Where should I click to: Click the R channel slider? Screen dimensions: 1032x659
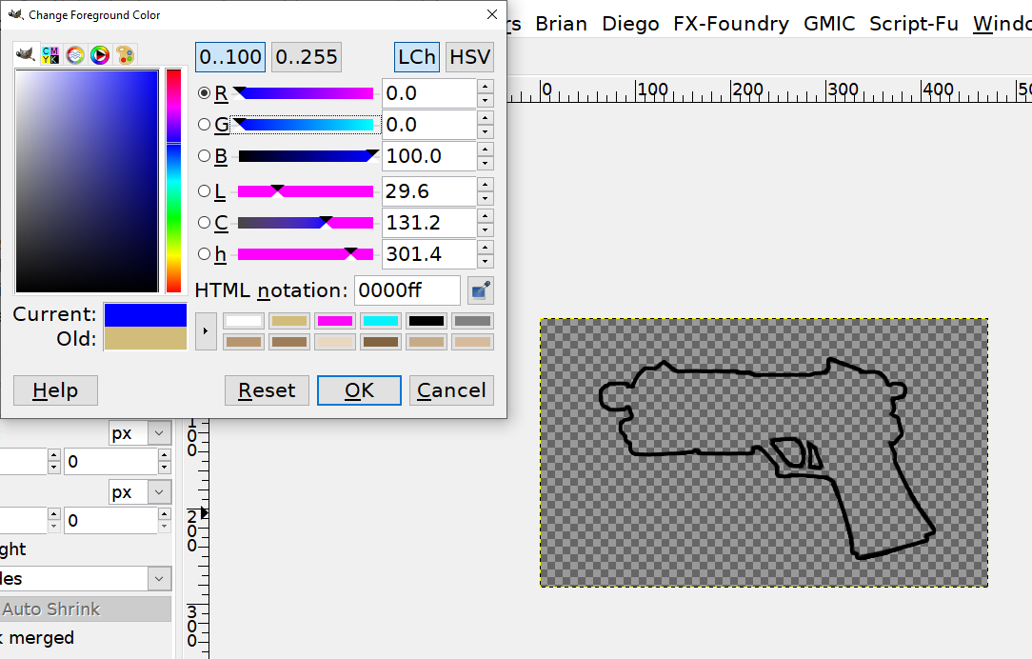(306, 93)
